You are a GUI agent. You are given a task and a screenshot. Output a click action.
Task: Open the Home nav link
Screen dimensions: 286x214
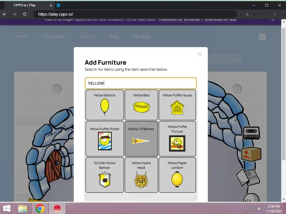pyautogui.click(x=21, y=37)
